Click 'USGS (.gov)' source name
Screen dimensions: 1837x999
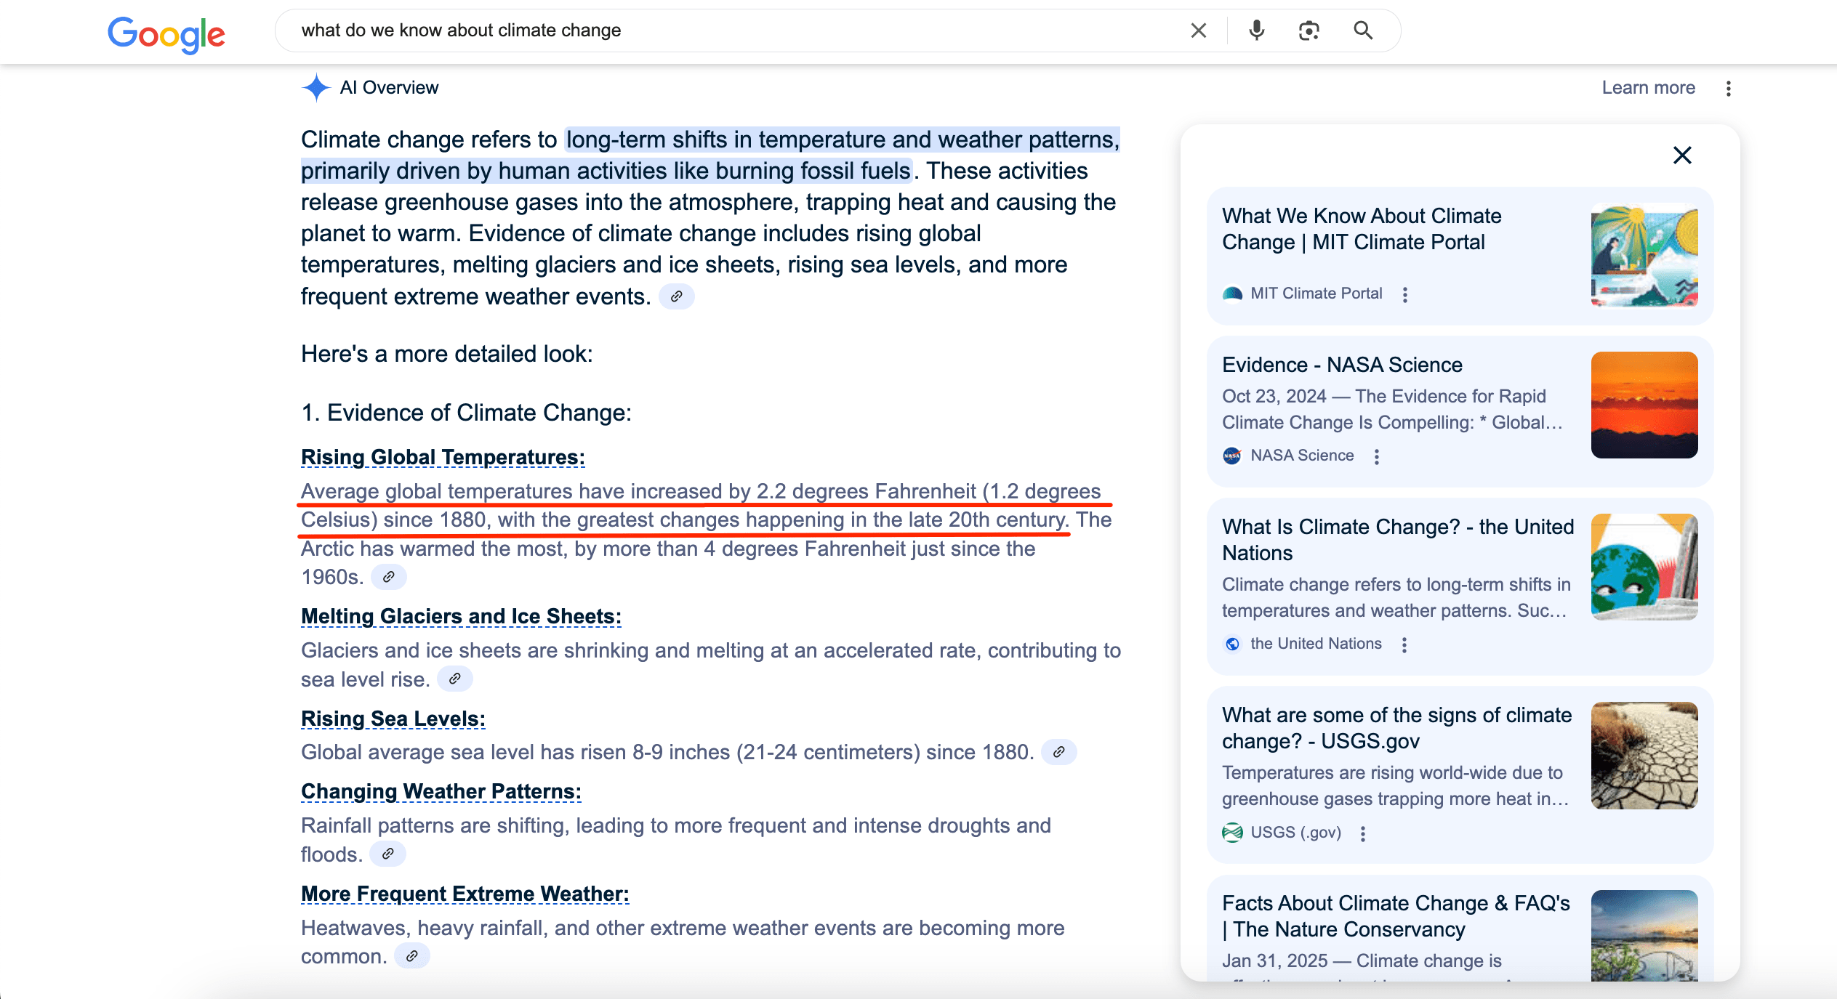[x=1295, y=833]
